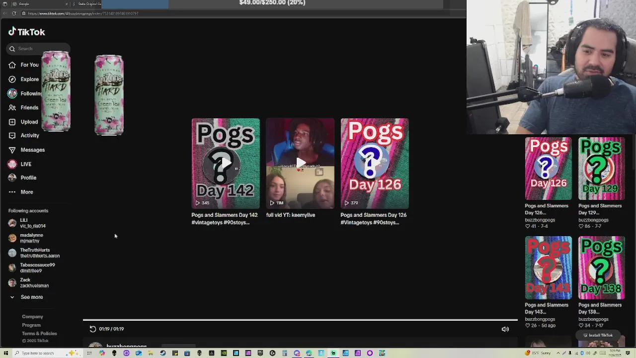Viewport: 636px width, 358px height.
Task: Open the More menu
Action: (21, 192)
